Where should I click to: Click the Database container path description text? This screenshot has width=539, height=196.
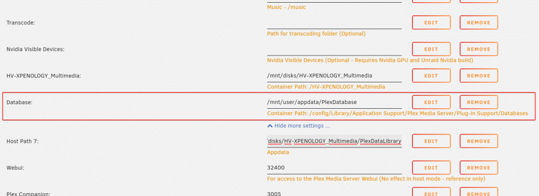tap(397, 113)
